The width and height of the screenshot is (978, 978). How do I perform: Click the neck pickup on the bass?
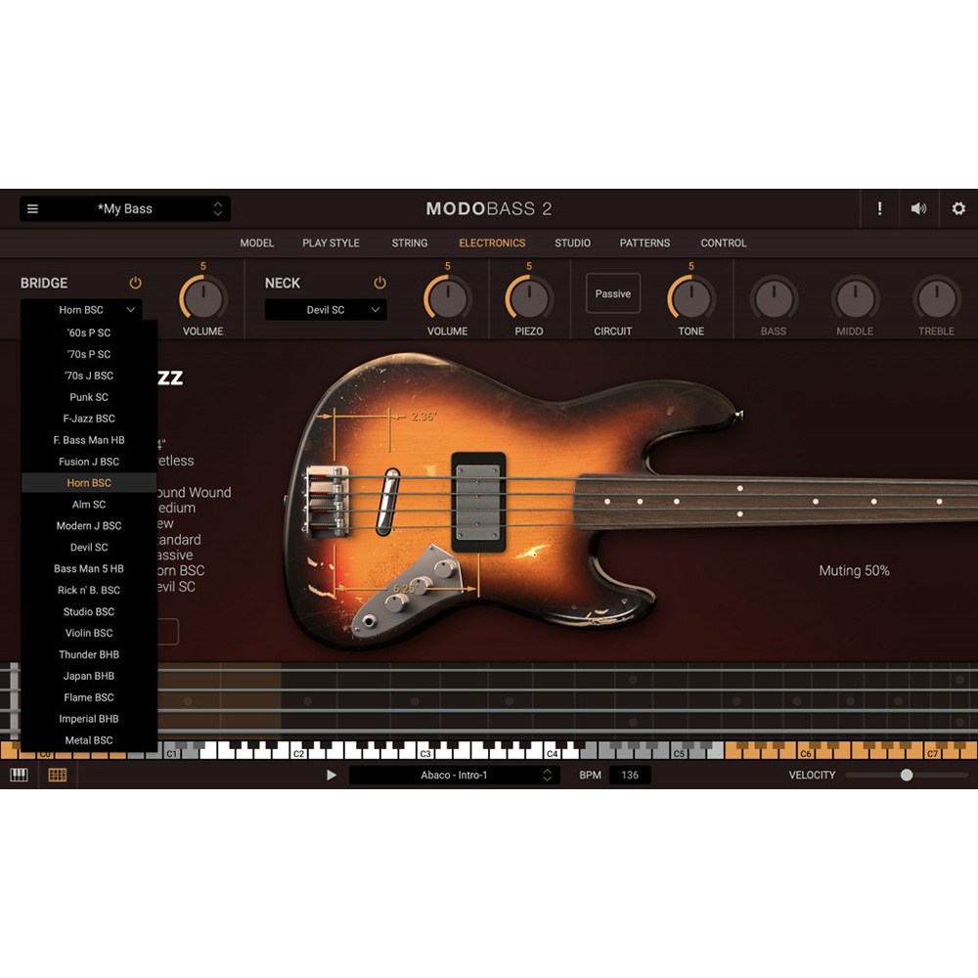(x=478, y=502)
